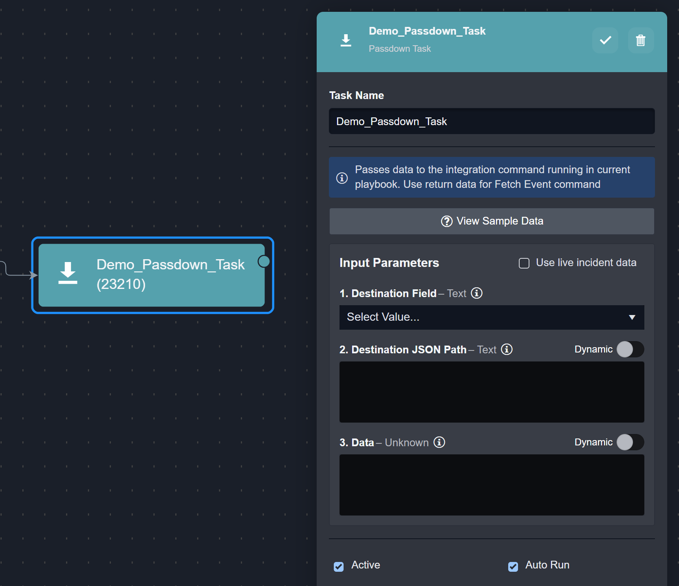This screenshot has height=586, width=679.
Task: Enable Use live incident data checkbox
Action: click(x=524, y=263)
